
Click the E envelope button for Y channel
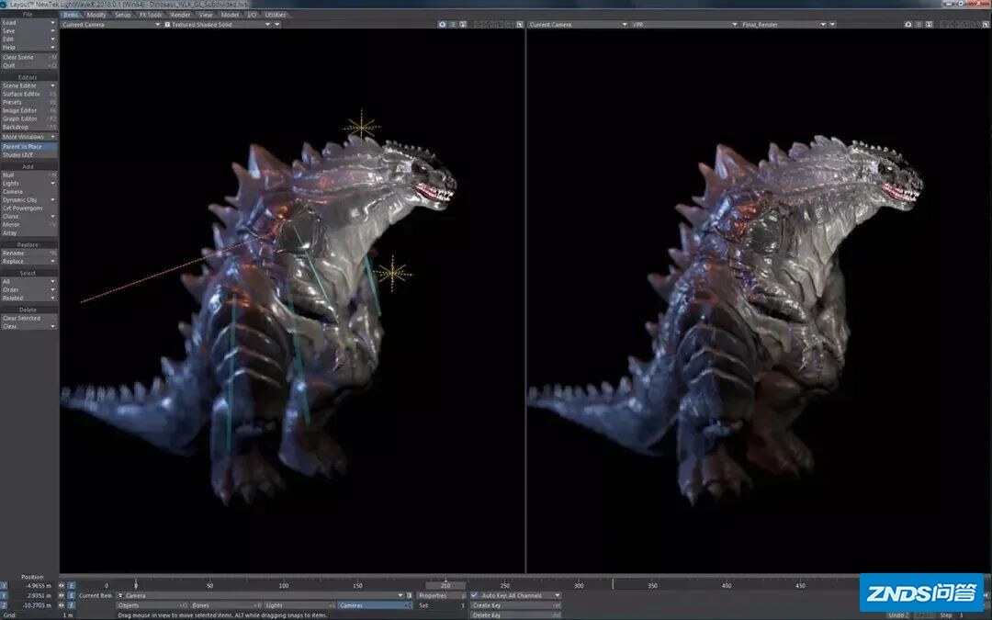click(72, 595)
